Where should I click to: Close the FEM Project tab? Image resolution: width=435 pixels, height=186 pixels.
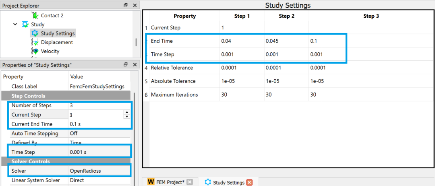pos(189,182)
